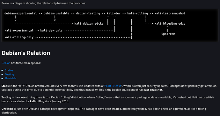The height and width of the screenshot is (116, 220).
Task: Follow the Point Release hyperlink
Action: pos(113,86)
